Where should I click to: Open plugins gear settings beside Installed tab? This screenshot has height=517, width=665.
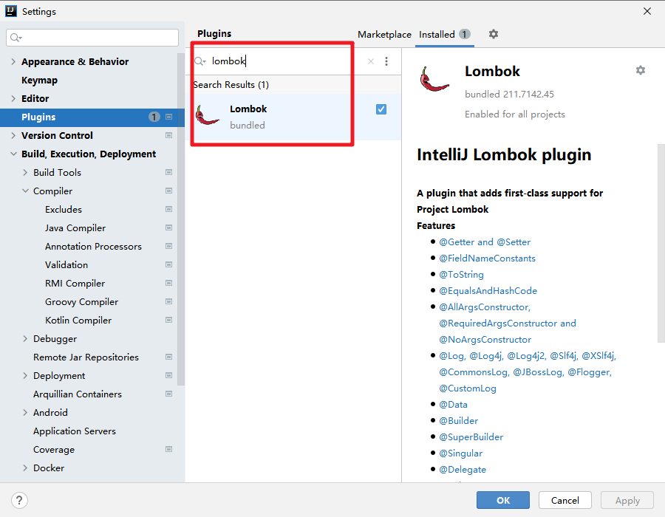[494, 34]
